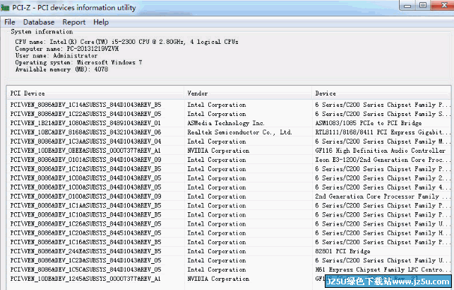The height and width of the screenshot is (290, 454).
Task: Open the File menu
Action: click(10, 22)
